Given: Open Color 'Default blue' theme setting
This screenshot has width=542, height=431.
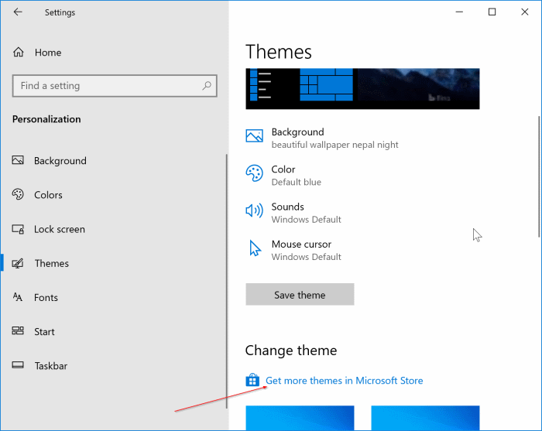Looking at the screenshot, I should (x=283, y=175).
